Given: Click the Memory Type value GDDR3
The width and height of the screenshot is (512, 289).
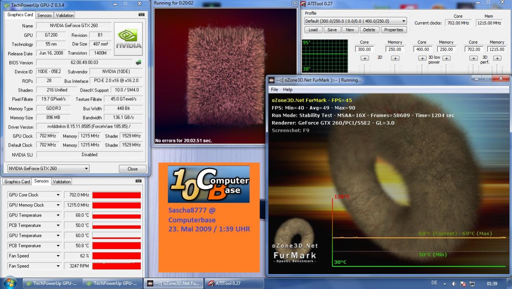Looking at the screenshot, I should point(53,109).
